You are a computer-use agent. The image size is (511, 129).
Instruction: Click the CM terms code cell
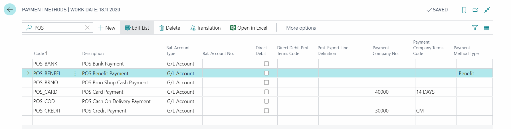coord(436,111)
